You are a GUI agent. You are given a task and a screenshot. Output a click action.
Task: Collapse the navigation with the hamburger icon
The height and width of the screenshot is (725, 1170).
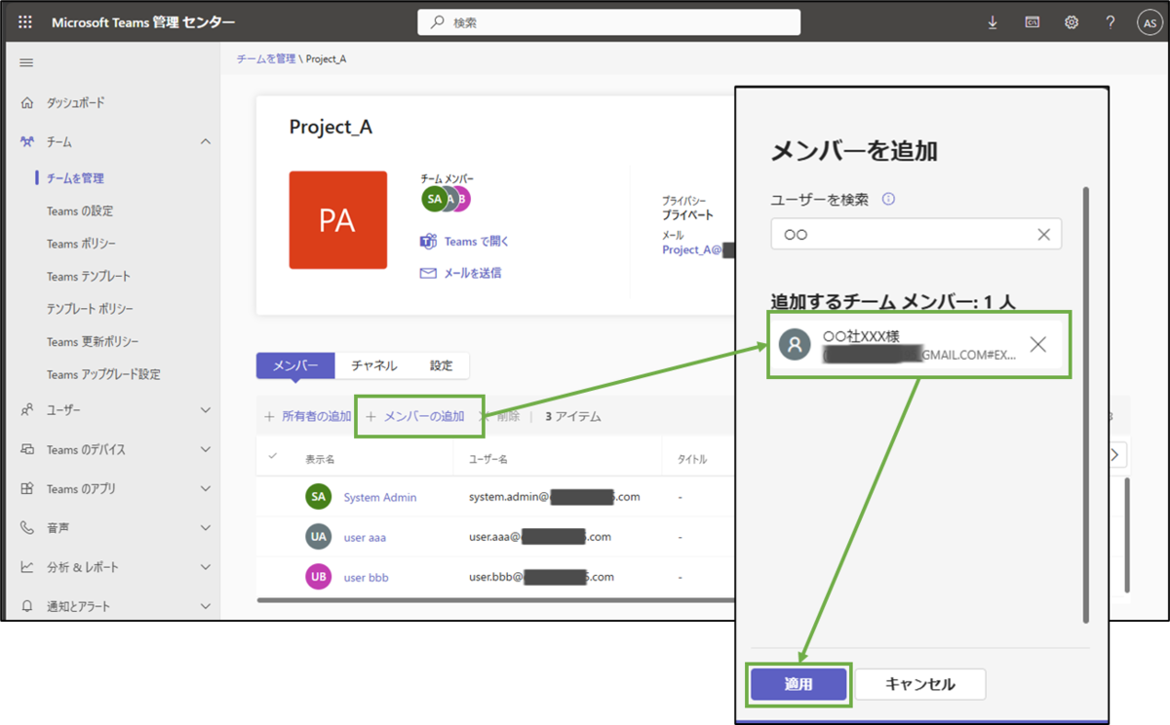pyautogui.click(x=26, y=62)
